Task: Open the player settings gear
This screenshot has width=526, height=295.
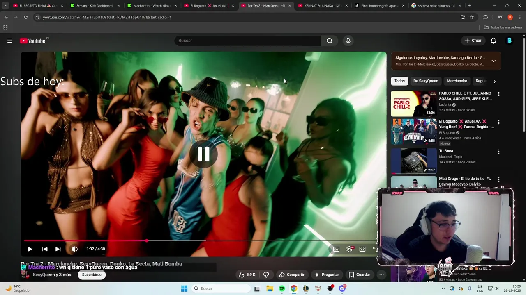Action: click(x=349, y=249)
